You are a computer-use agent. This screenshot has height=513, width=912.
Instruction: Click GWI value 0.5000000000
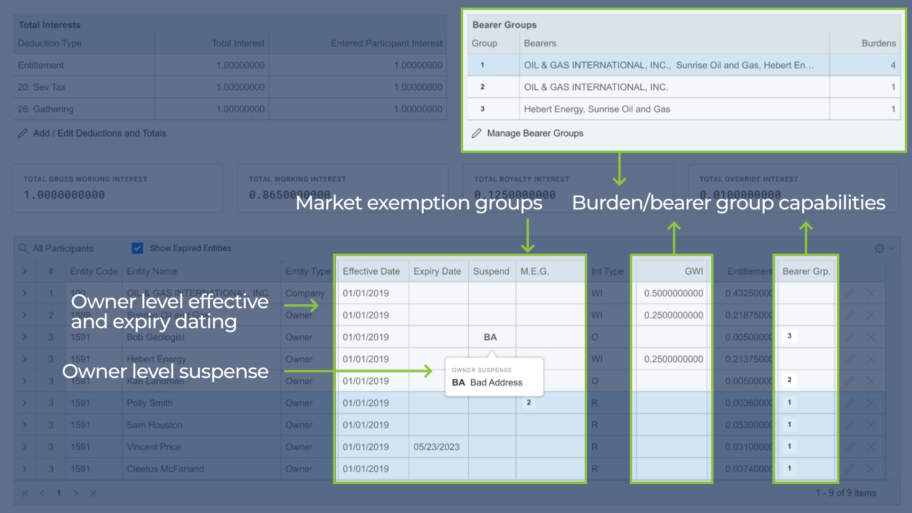pos(674,294)
